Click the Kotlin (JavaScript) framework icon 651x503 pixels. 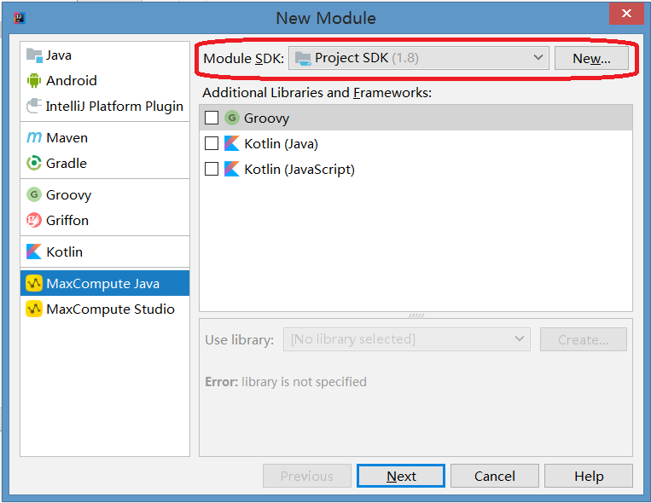pos(232,169)
